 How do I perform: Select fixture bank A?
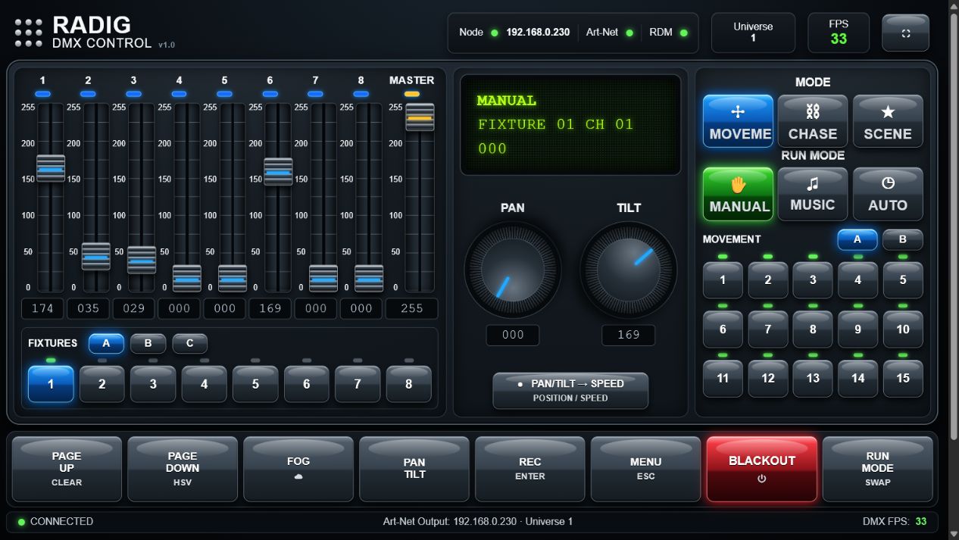(106, 343)
